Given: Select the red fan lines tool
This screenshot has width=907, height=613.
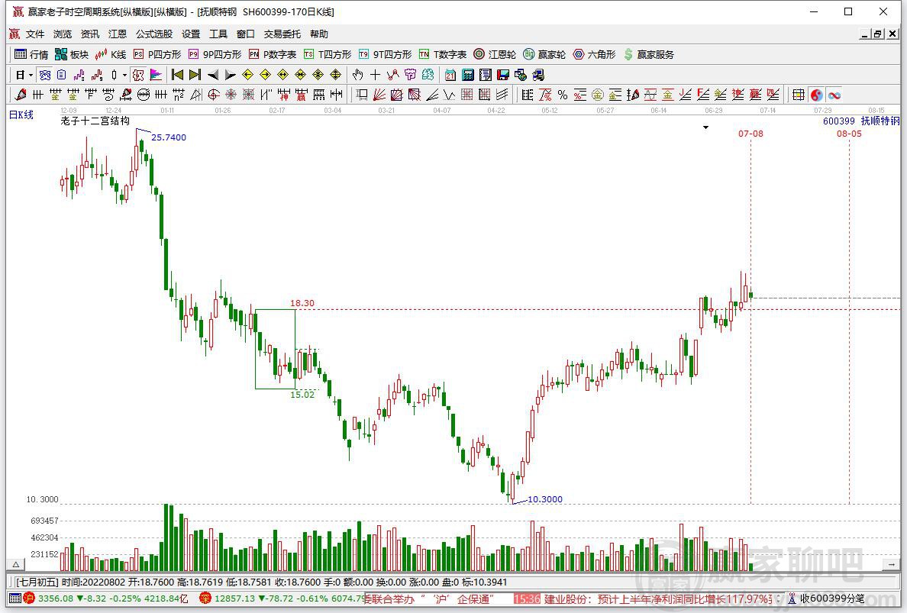Looking at the screenshot, I should point(379,95).
